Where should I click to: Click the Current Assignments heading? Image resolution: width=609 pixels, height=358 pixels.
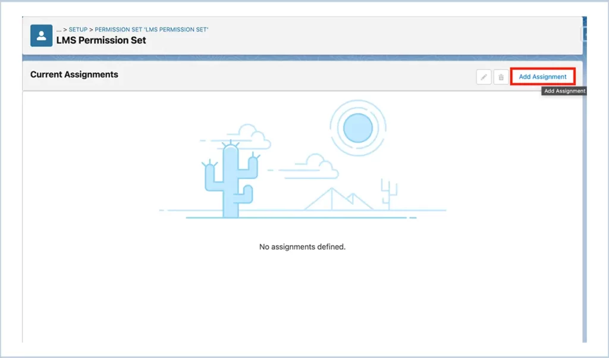point(74,74)
